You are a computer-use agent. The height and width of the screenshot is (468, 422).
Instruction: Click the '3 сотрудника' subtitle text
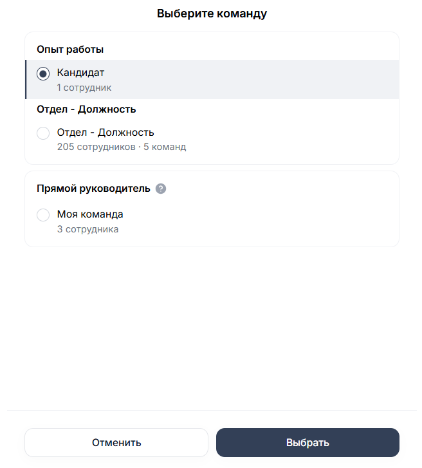87,229
